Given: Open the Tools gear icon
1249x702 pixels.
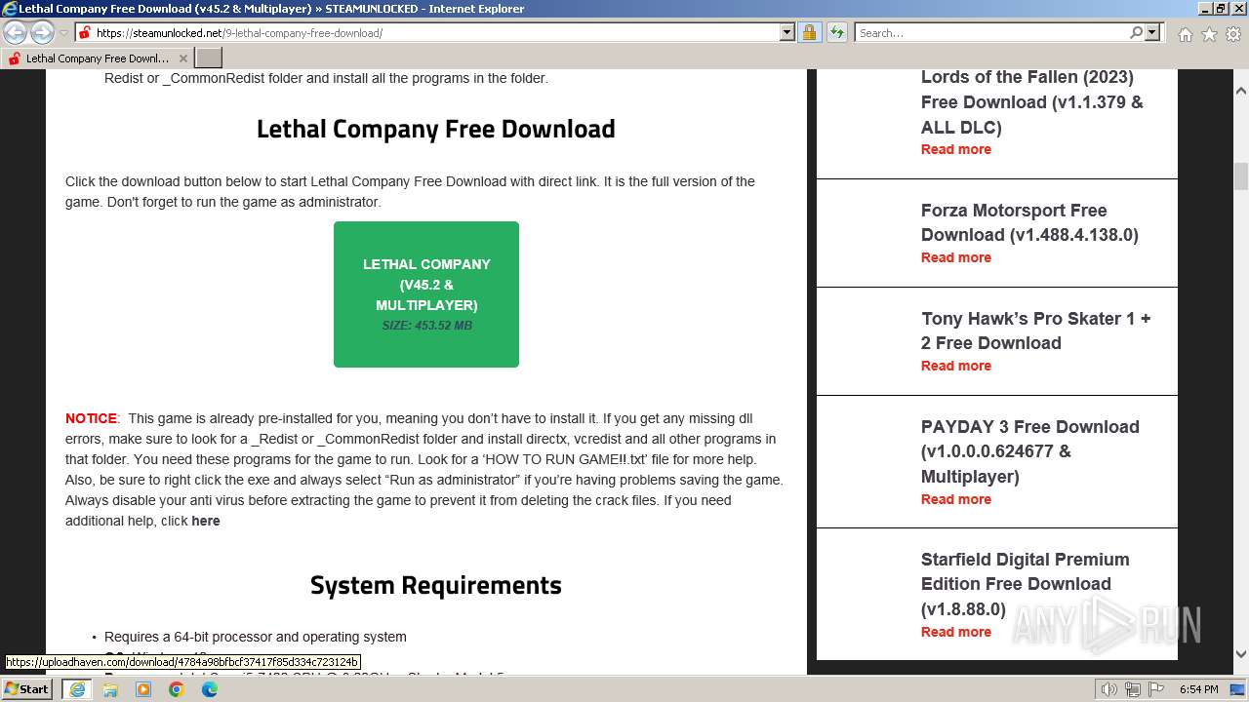Looking at the screenshot, I should 1232,34.
